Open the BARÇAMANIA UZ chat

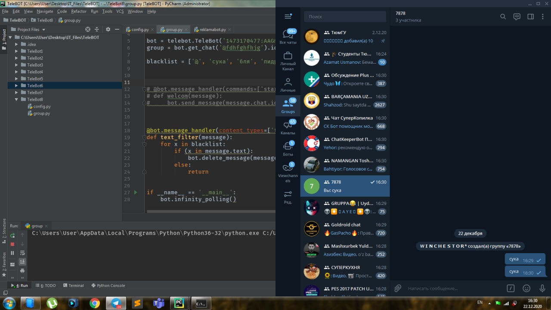[345, 101]
